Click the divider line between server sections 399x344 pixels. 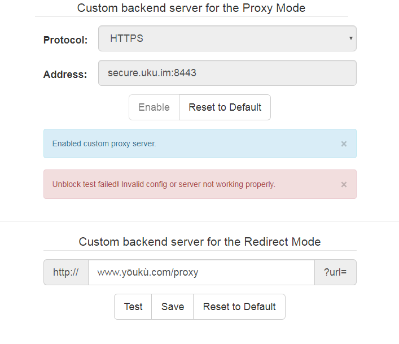[200, 221]
